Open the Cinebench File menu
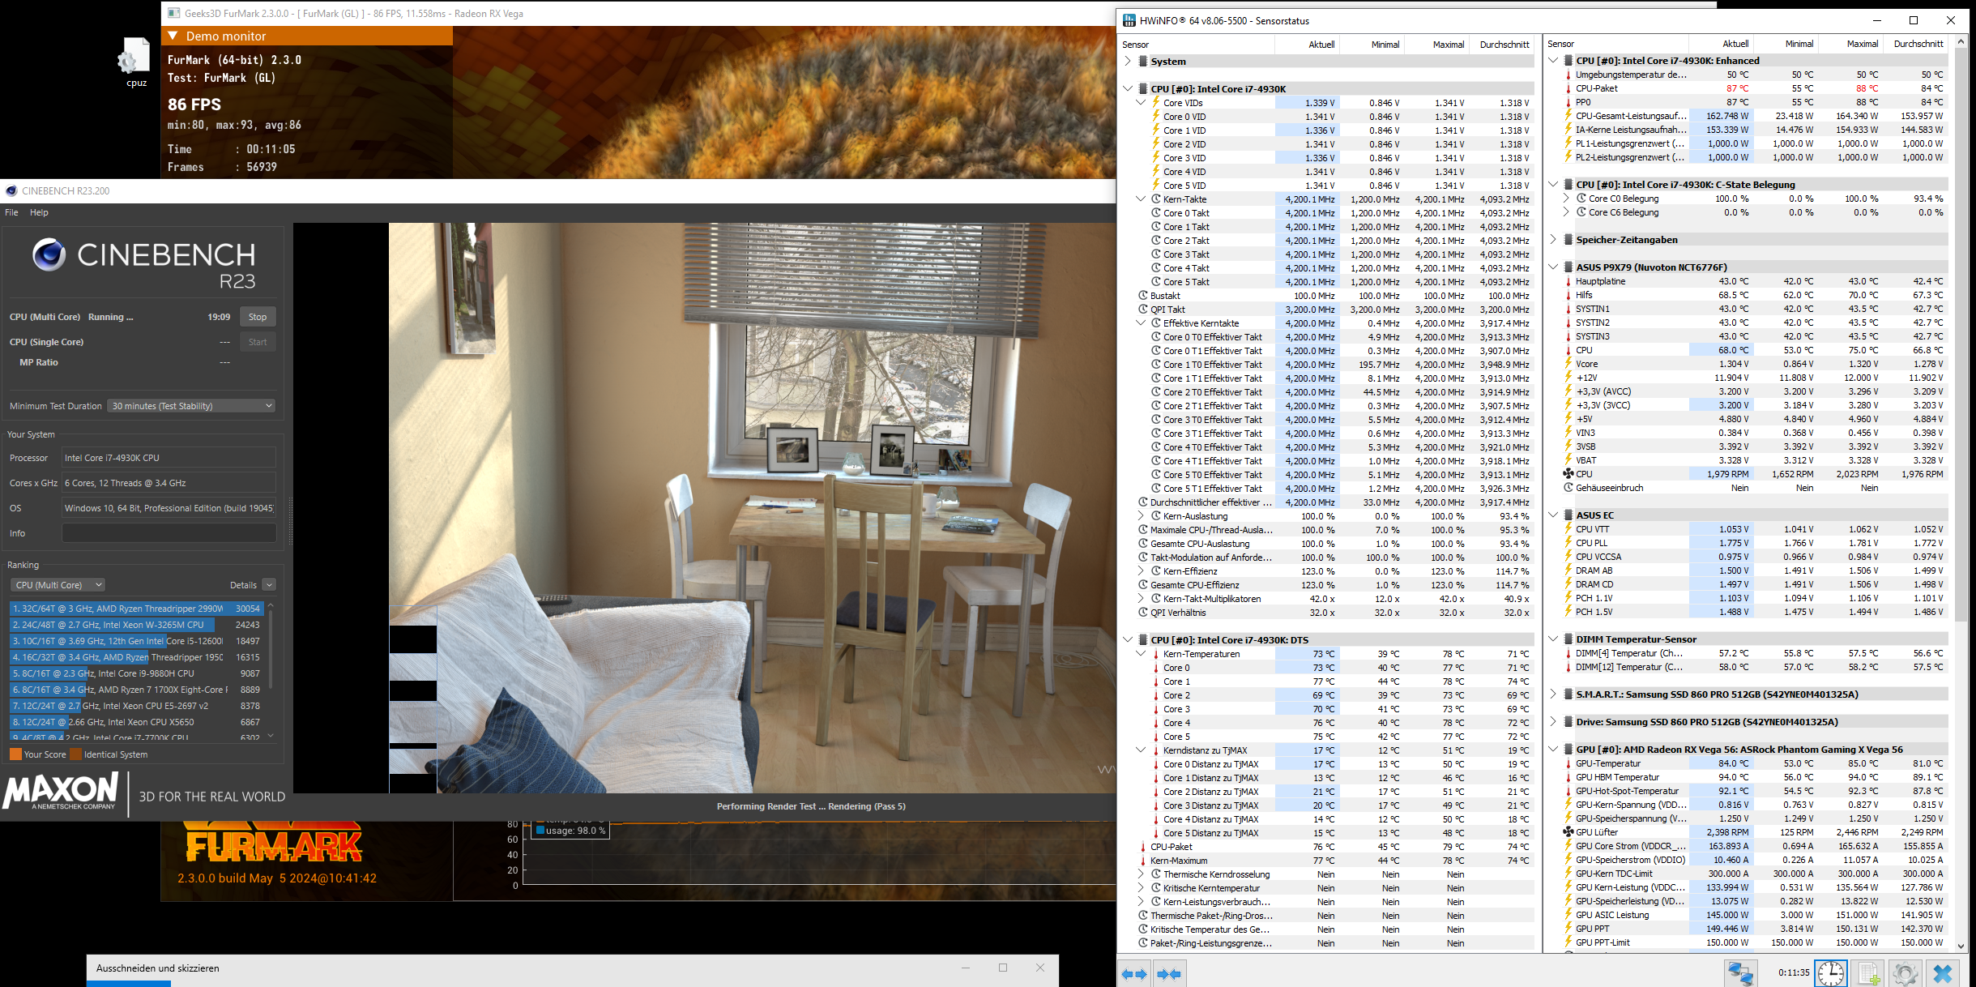The image size is (1976, 987). [x=11, y=212]
